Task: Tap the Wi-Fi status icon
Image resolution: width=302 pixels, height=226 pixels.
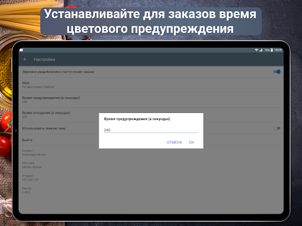Action: click(256, 50)
